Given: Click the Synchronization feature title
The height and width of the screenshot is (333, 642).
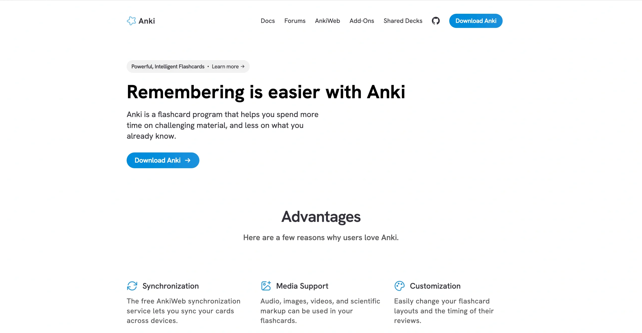Looking at the screenshot, I should (x=171, y=286).
